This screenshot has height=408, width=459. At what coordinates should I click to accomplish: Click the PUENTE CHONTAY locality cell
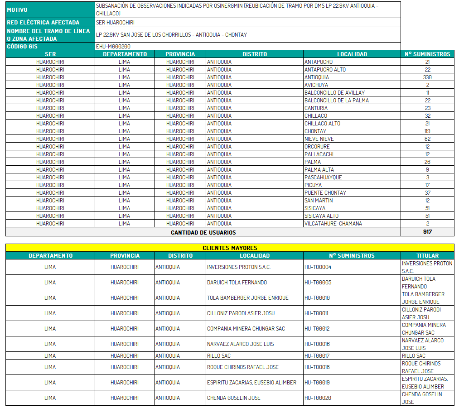(325, 193)
